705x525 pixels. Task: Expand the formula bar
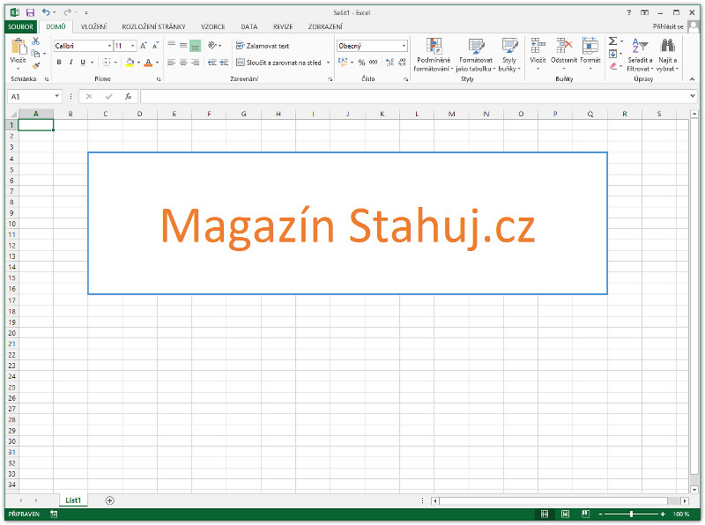tap(693, 96)
